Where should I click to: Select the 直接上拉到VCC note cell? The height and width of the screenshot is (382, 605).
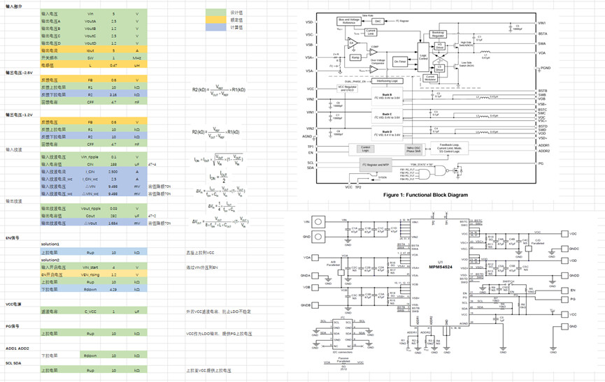point(203,251)
